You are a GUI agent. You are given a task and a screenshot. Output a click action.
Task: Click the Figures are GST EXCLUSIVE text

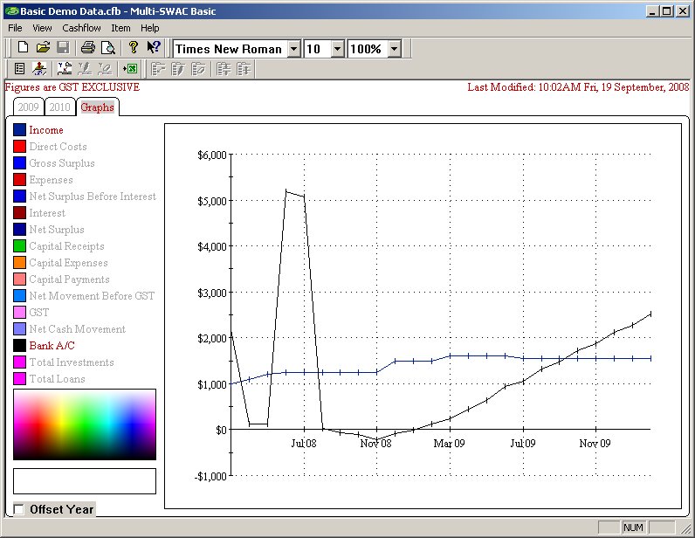[x=72, y=87]
